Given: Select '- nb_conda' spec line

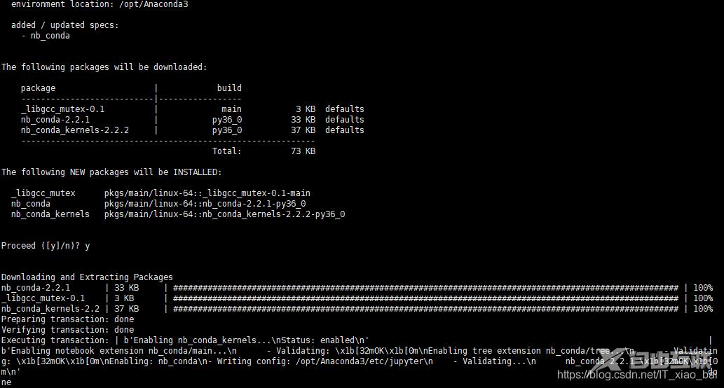Looking at the screenshot, I should click(46, 36).
